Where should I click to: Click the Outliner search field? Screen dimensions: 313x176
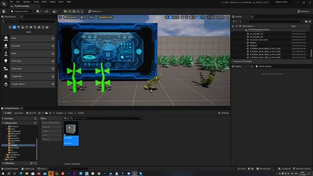point(271,22)
